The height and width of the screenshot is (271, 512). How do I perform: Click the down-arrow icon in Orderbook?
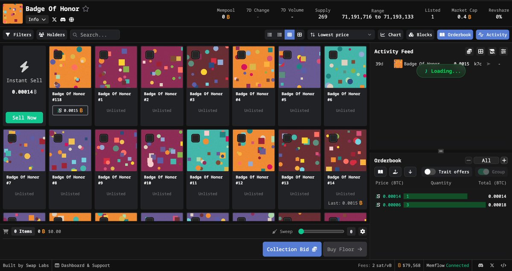[x=410, y=172]
